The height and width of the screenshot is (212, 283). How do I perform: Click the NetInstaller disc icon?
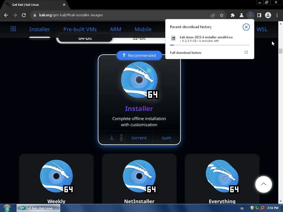[x=139, y=176]
